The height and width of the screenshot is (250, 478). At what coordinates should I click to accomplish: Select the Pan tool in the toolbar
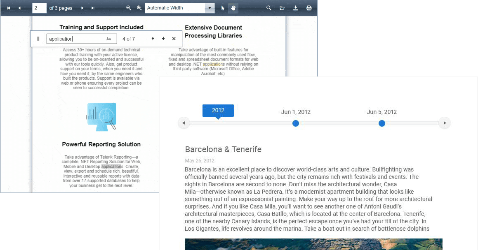tap(233, 8)
